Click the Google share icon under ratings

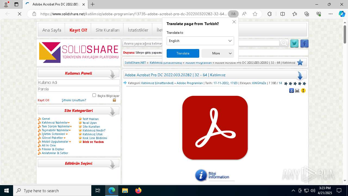tap(291, 91)
